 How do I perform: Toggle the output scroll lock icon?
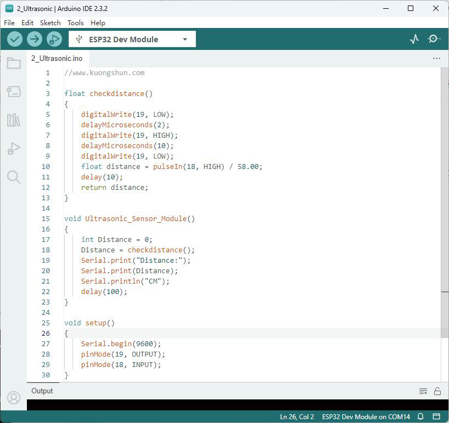point(437,391)
